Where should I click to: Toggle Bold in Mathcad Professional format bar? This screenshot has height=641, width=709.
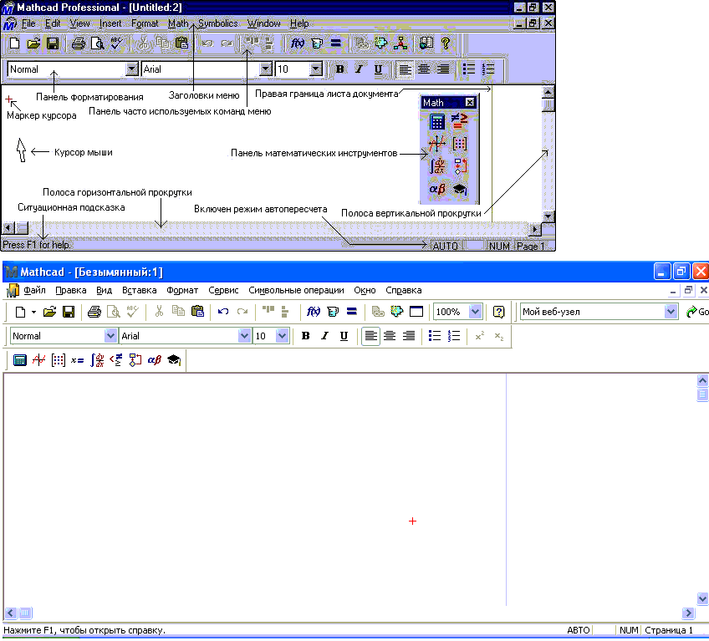pyautogui.click(x=340, y=69)
